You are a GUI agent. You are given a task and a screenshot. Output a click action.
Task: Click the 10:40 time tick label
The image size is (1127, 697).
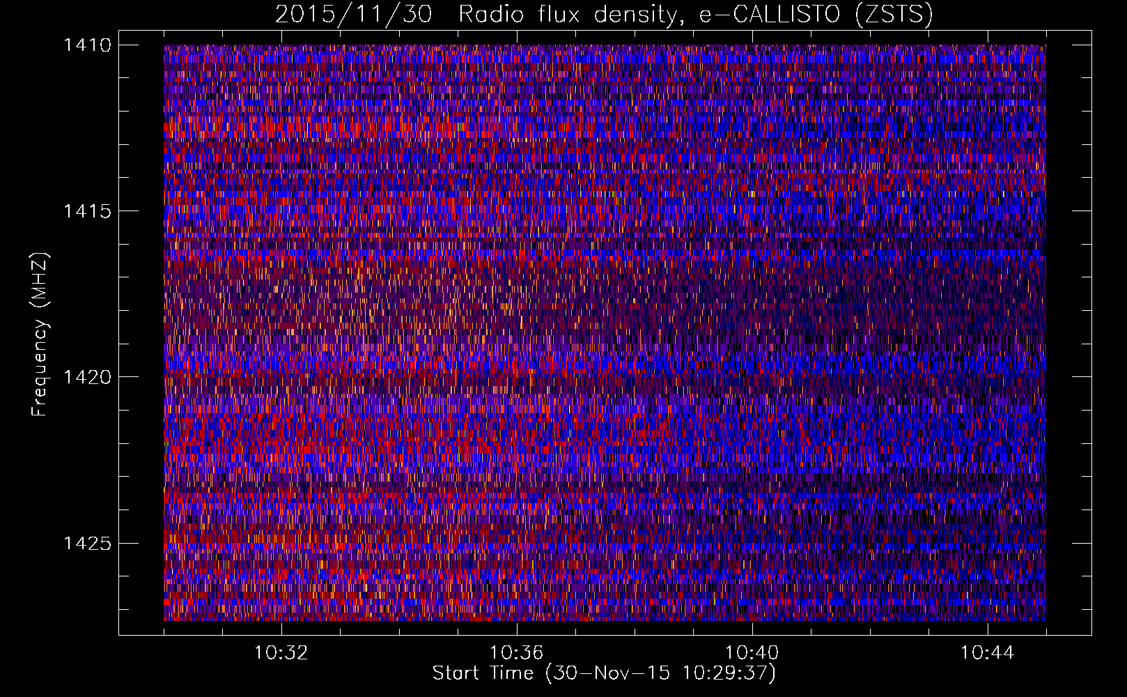pos(752,653)
